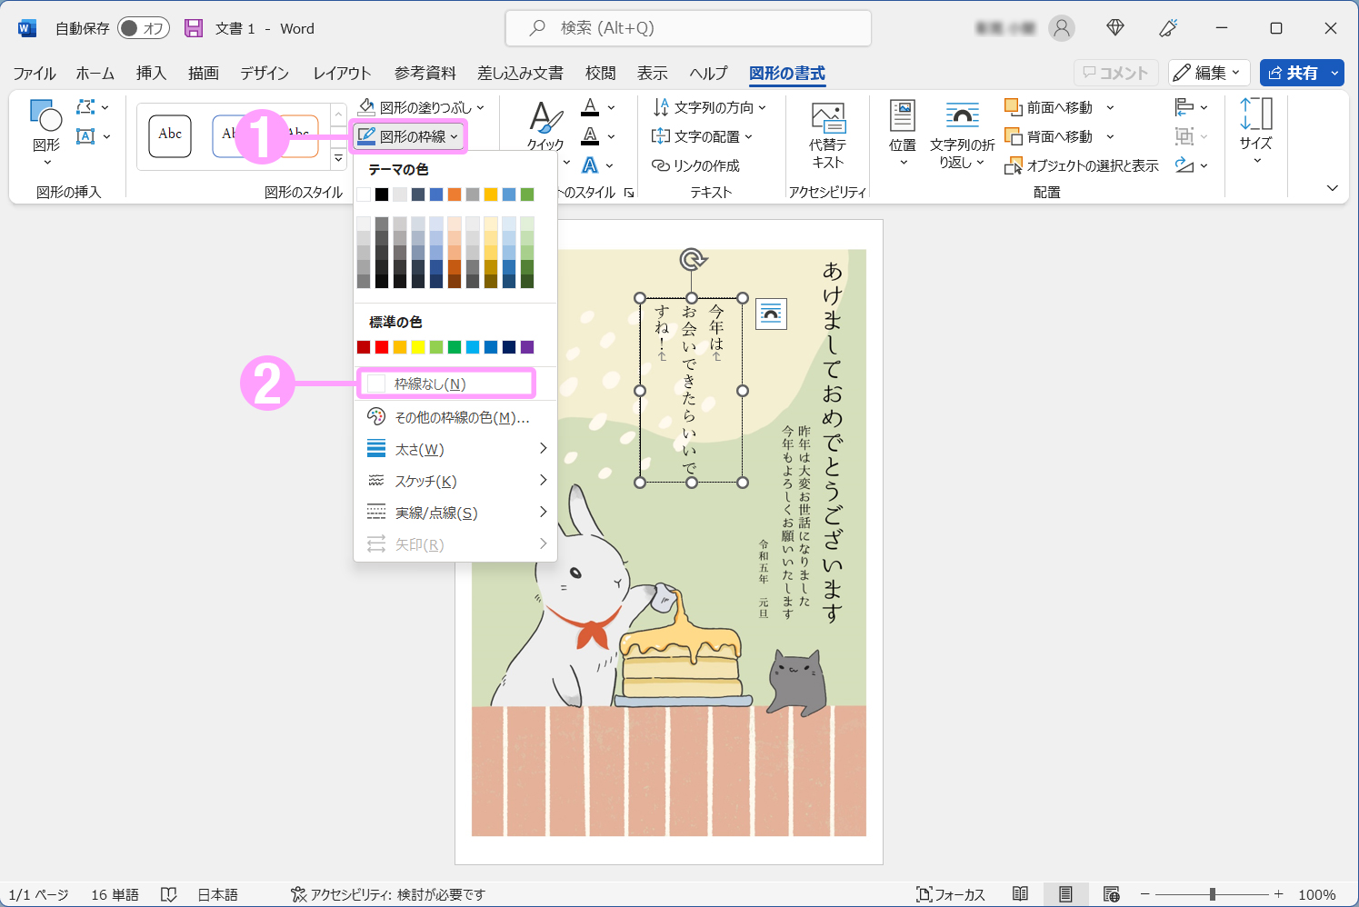
Task: Expand 太さ(W) weight submenu
Action: tap(456, 449)
